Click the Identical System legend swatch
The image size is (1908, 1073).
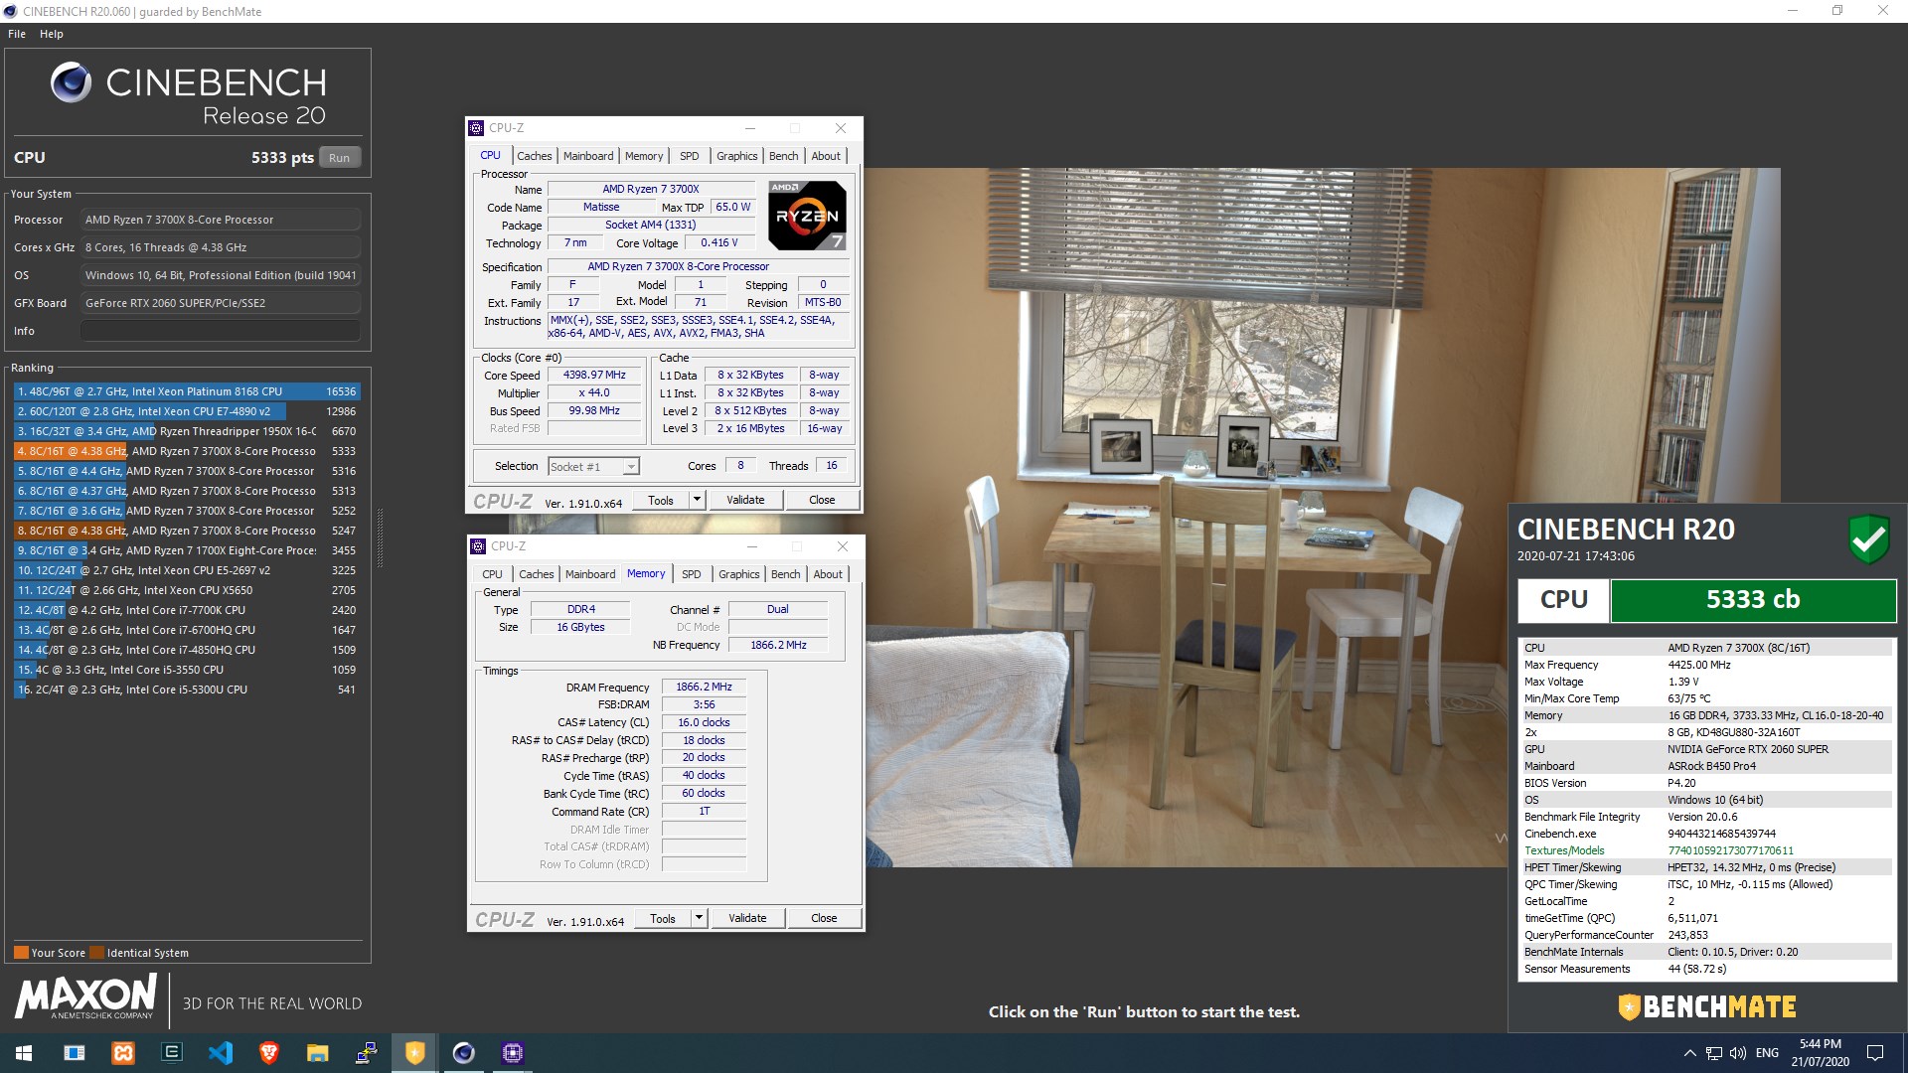(x=96, y=952)
